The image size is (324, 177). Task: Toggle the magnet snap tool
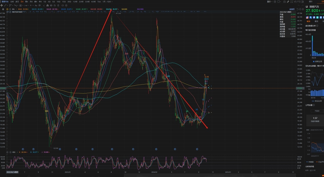pyautogui.click(x=48, y=5)
